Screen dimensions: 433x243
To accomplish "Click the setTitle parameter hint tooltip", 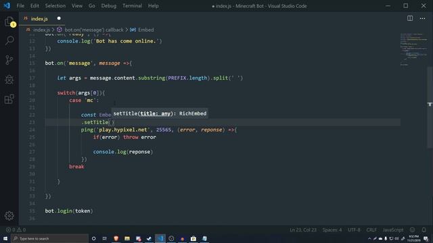I will click(x=160, y=113).
